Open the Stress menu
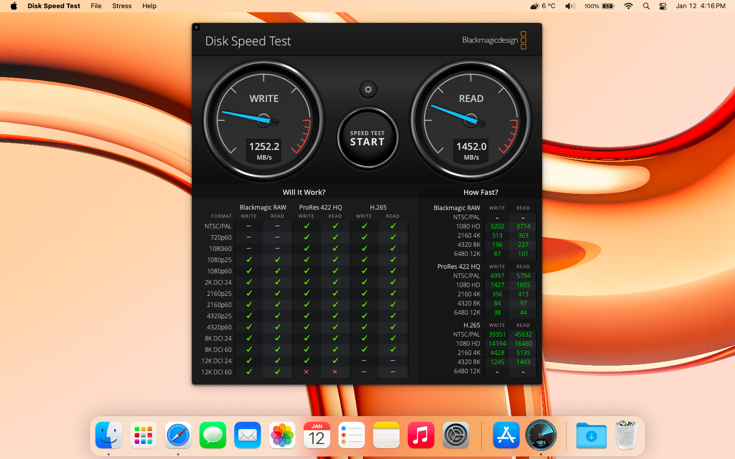735x459 pixels. click(x=121, y=6)
